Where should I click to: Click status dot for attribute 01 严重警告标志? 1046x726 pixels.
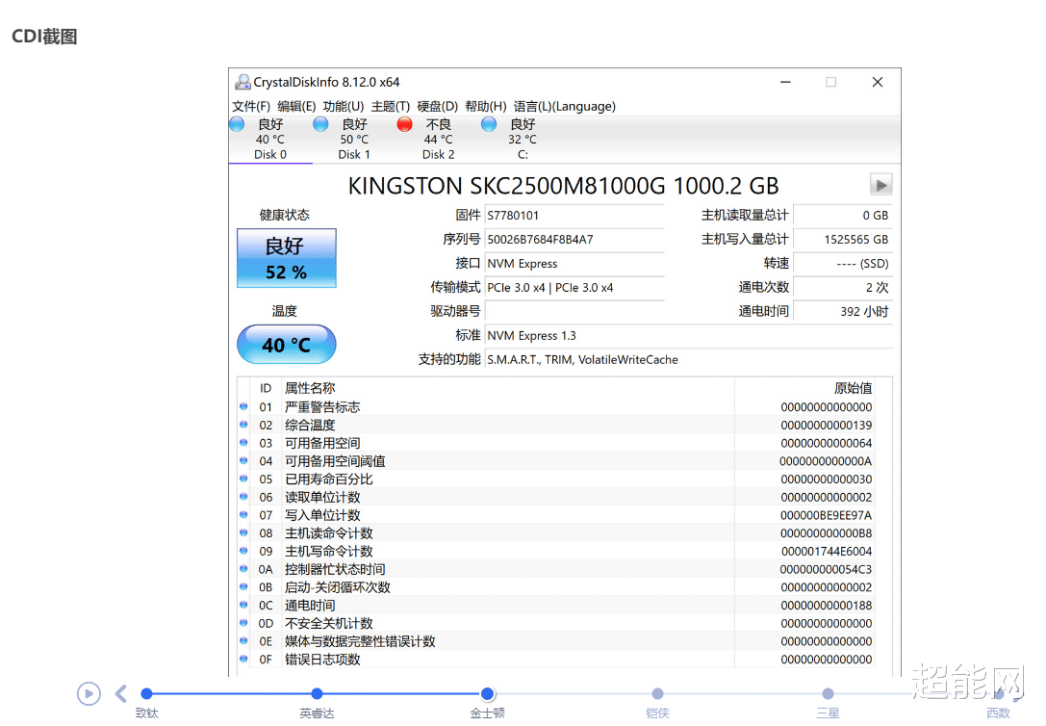pyautogui.click(x=243, y=406)
